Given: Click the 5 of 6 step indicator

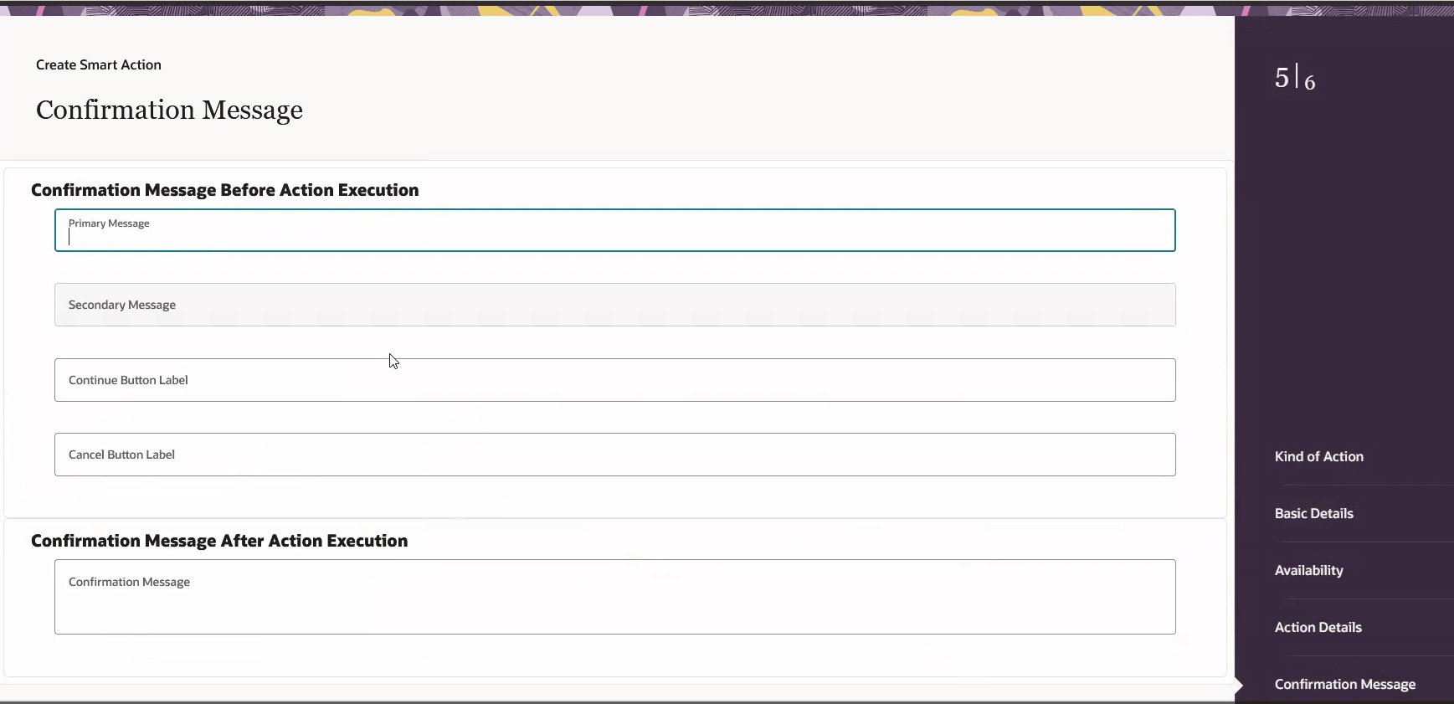Looking at the screenshot, I should tap(1295, 78).
